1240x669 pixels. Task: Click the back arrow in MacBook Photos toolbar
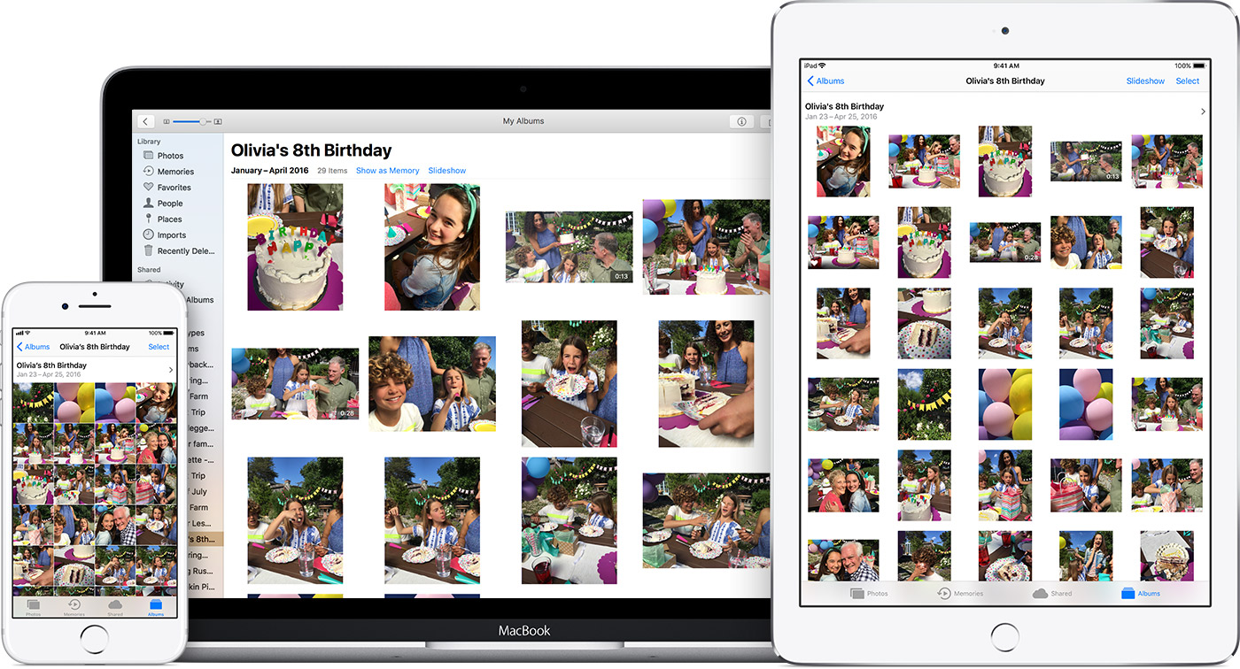pyautogui.click(x=146, y=121)
